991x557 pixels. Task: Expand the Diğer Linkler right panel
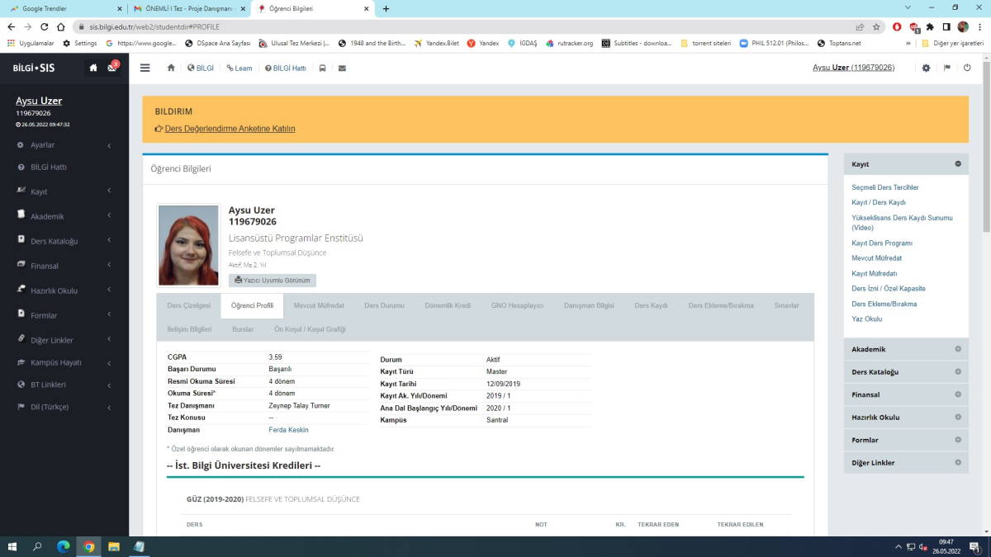tap(958, 463)
